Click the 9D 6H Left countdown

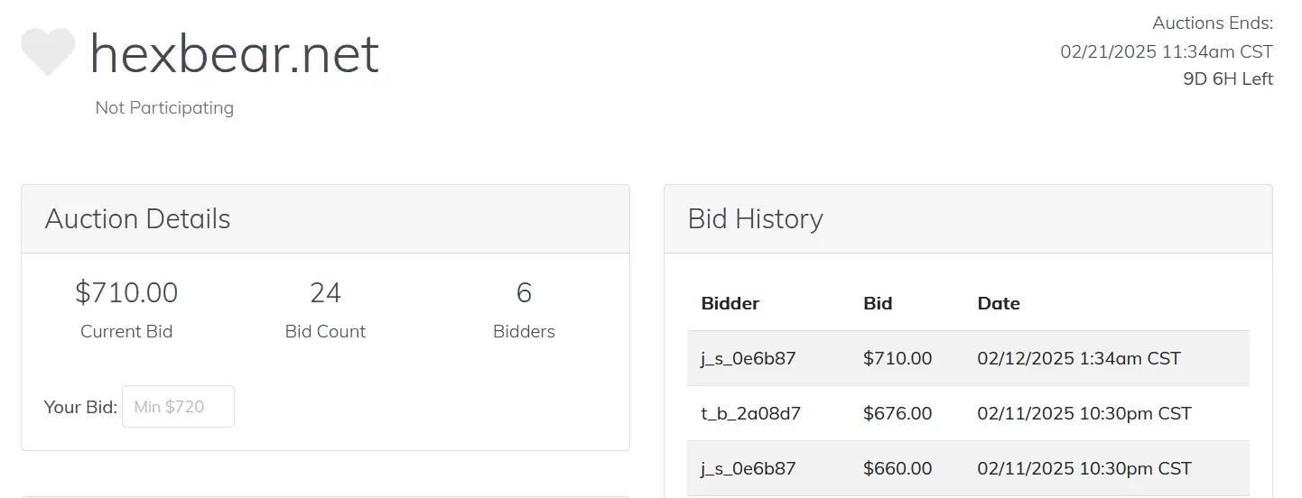pos(1227,78)
